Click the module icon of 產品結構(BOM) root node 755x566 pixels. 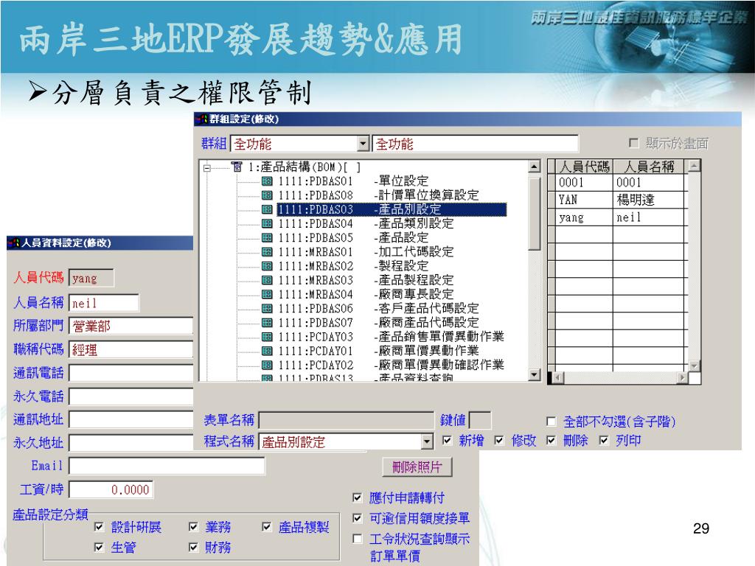[237, 167]
